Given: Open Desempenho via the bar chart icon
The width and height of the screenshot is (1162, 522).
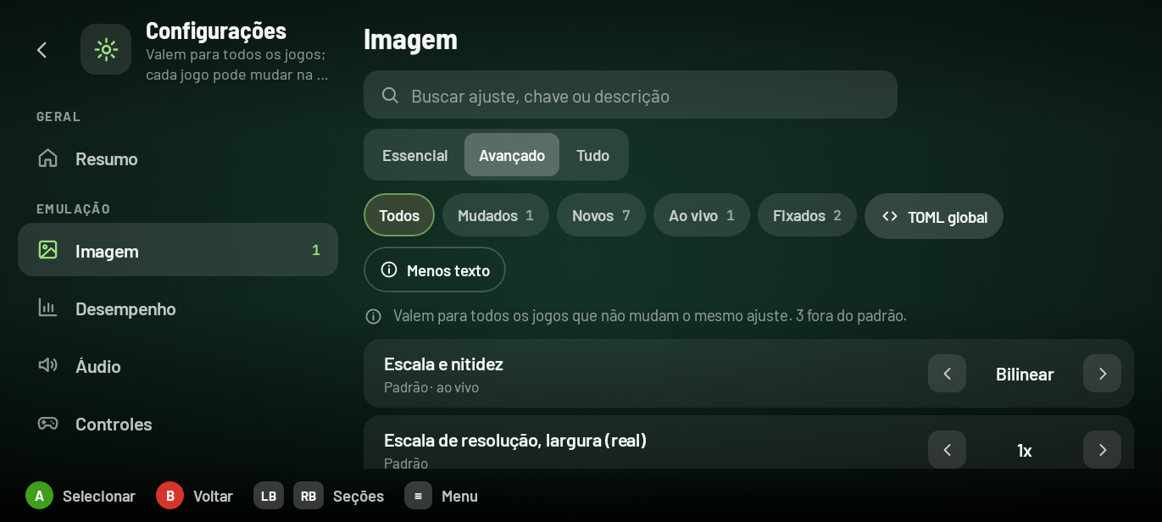Looking at the screenshot, I should pos(48,308).
